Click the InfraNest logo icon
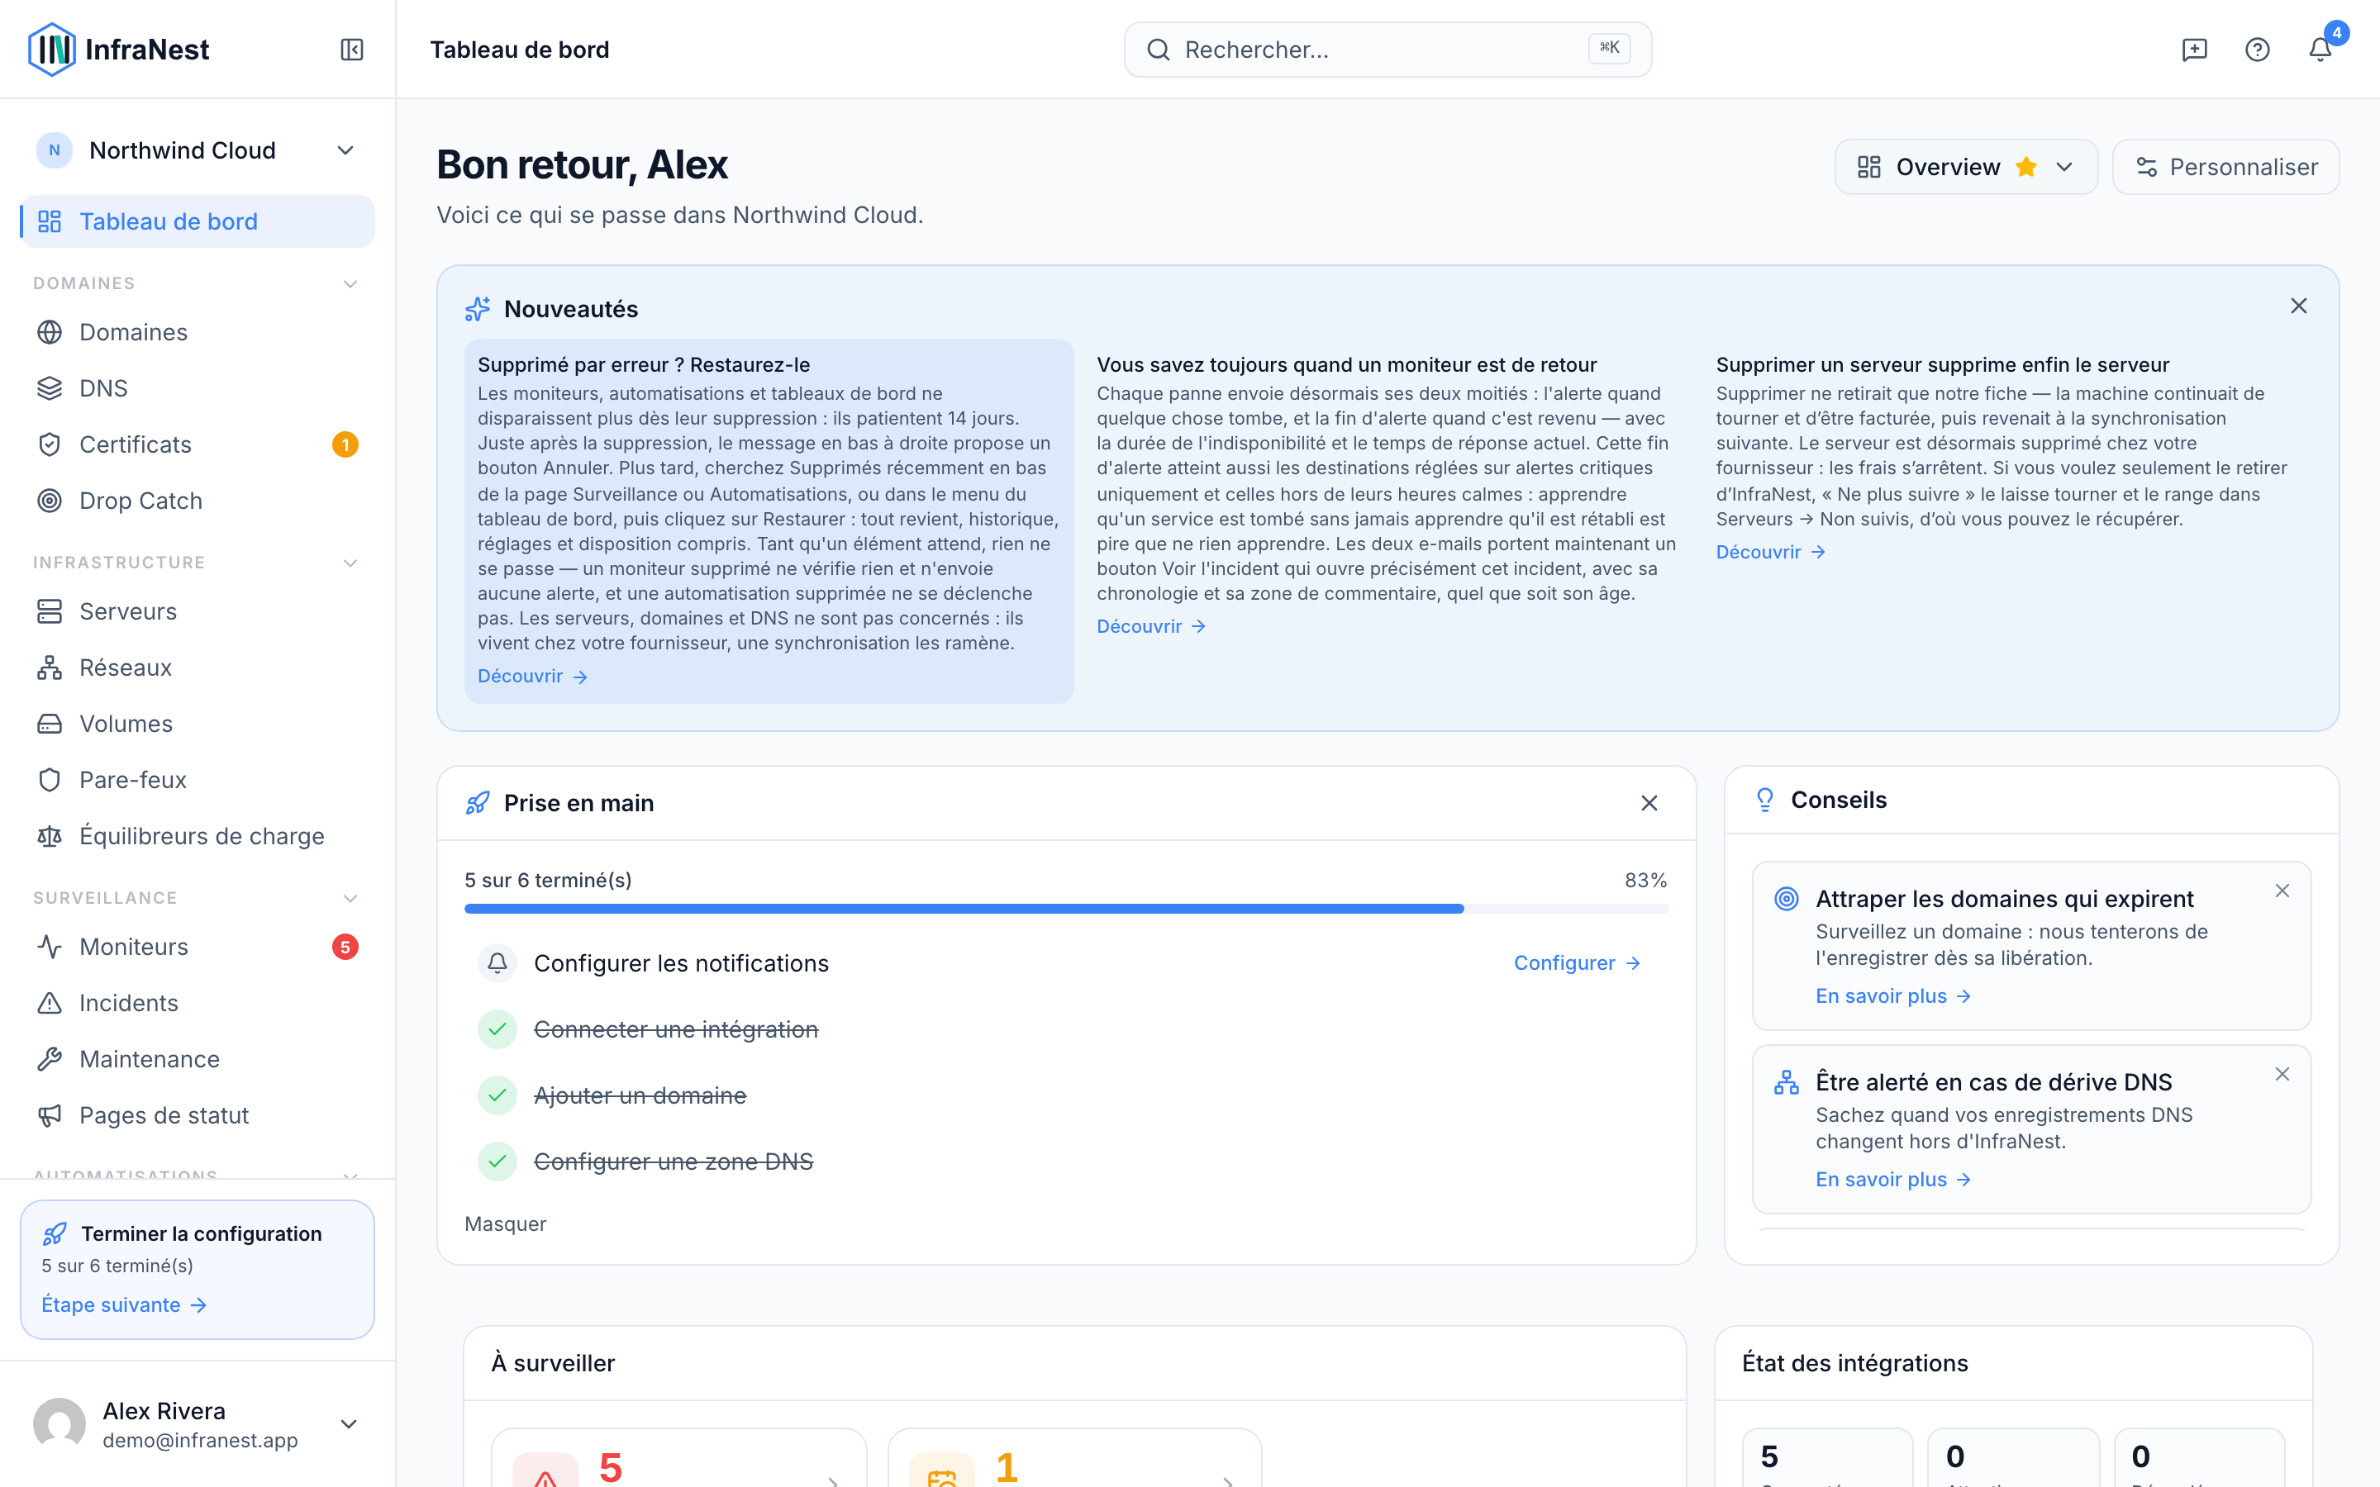 (x=51, y=50)
